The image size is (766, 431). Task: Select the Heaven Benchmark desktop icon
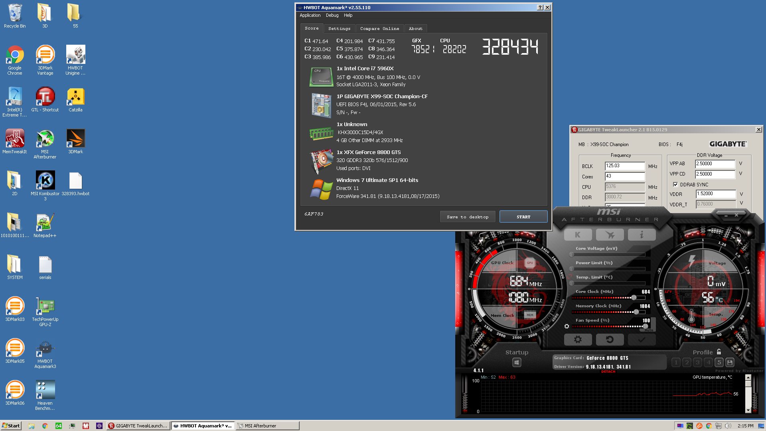coord(45,395)
